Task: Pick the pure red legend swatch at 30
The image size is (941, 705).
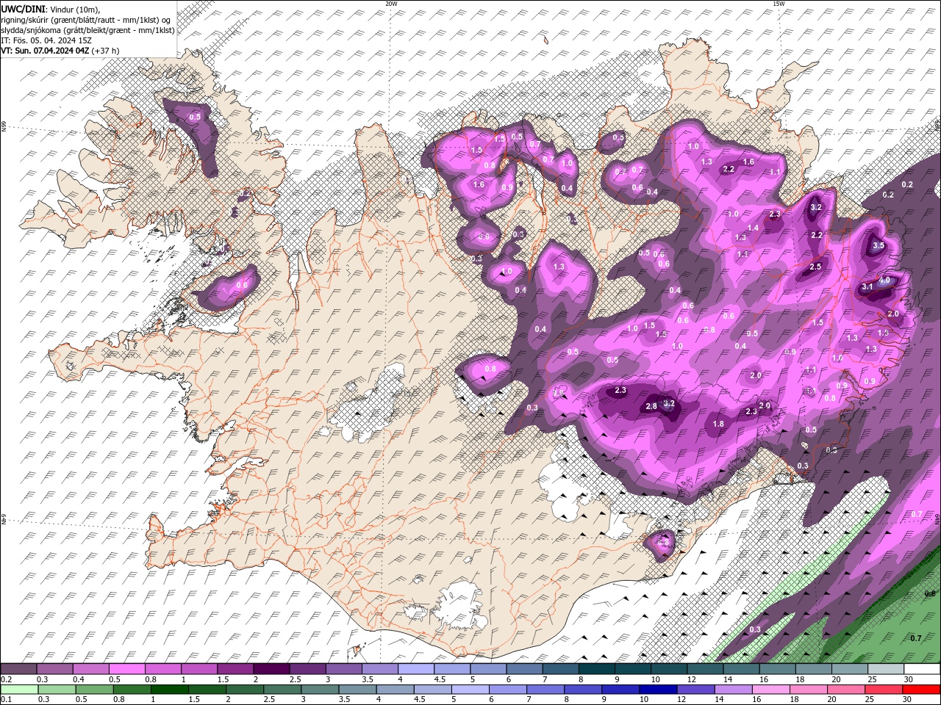Action: 922,689
